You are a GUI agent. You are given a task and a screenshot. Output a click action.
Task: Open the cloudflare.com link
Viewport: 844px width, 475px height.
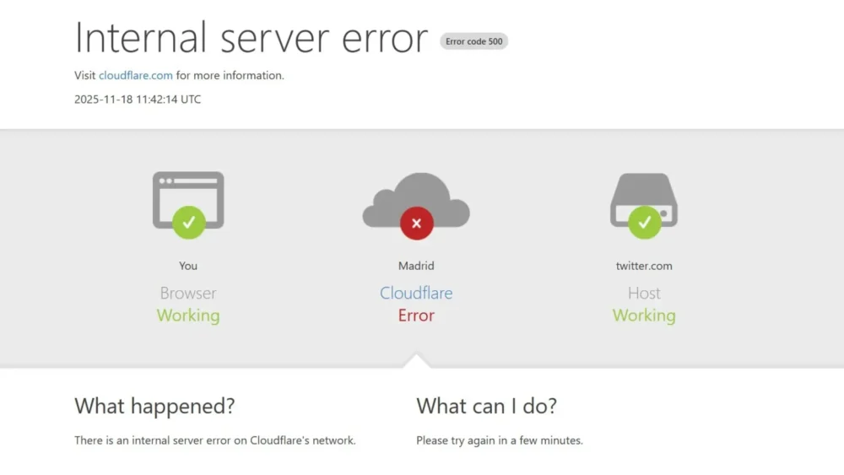click(x=136, y=75)
